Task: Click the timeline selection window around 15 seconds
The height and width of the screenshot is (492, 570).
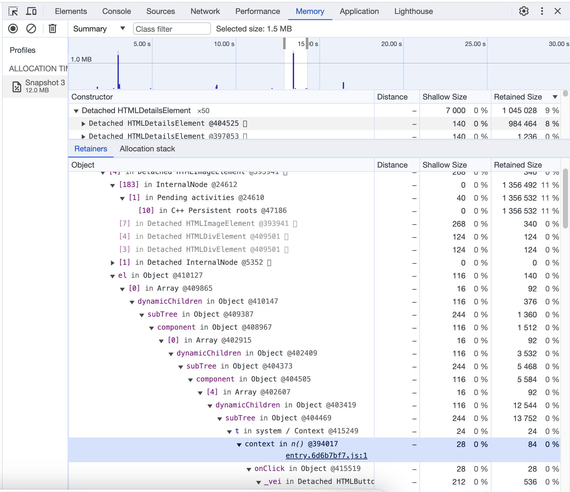Action: point(295,65)
